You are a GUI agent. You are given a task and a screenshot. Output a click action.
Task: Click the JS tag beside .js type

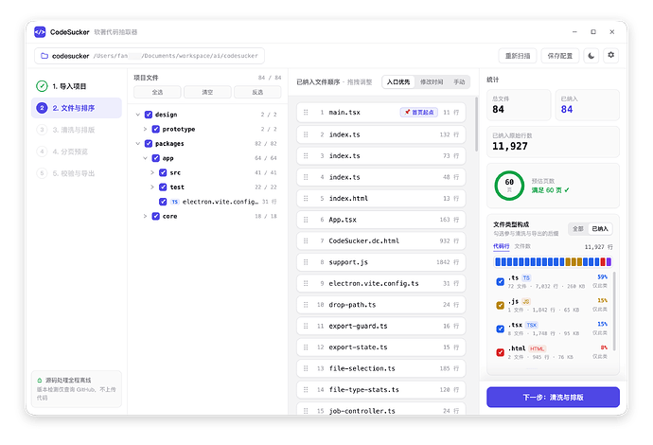(526, 301)
